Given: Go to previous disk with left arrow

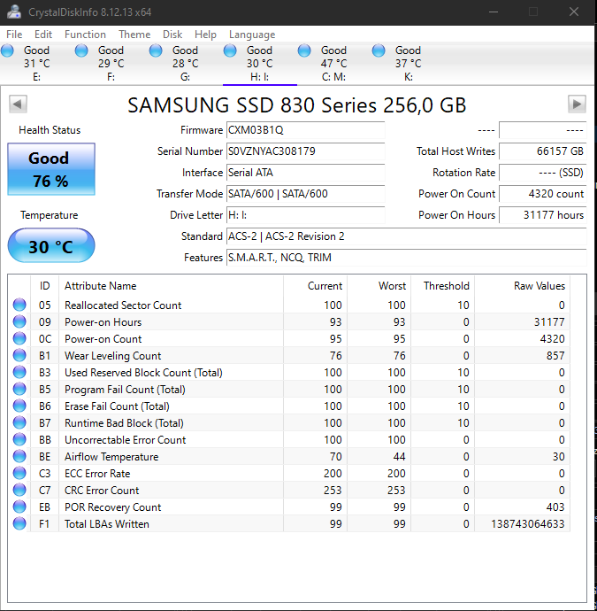Looking at the screenshot, I should (x=18, y=104).
